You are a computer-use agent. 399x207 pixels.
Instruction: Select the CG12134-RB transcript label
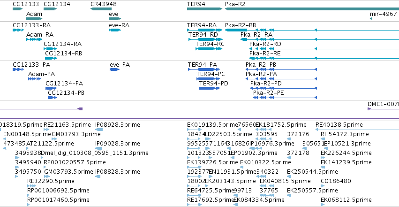click(x=63, y=54)
